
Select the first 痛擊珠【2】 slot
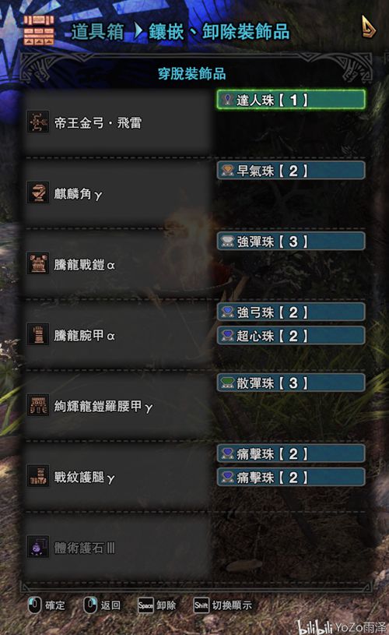(291, 453)
